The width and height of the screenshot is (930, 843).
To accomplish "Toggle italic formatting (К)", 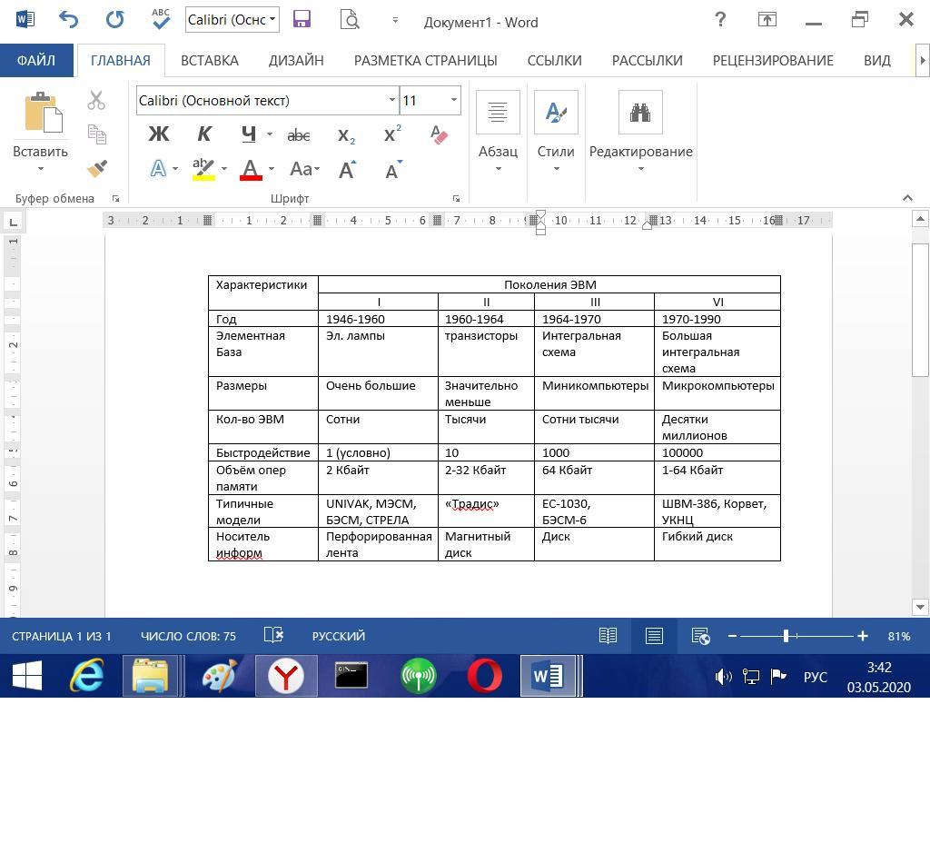I will 203,134.
